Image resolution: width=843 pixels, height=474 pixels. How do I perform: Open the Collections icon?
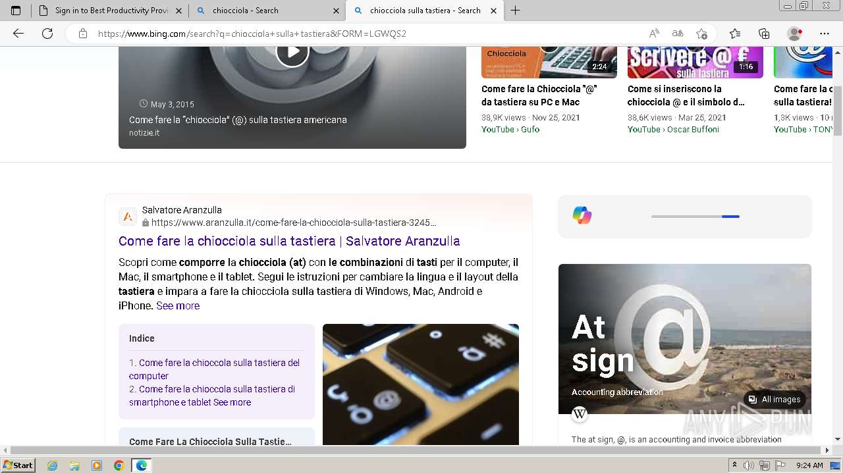coord(764,34)
